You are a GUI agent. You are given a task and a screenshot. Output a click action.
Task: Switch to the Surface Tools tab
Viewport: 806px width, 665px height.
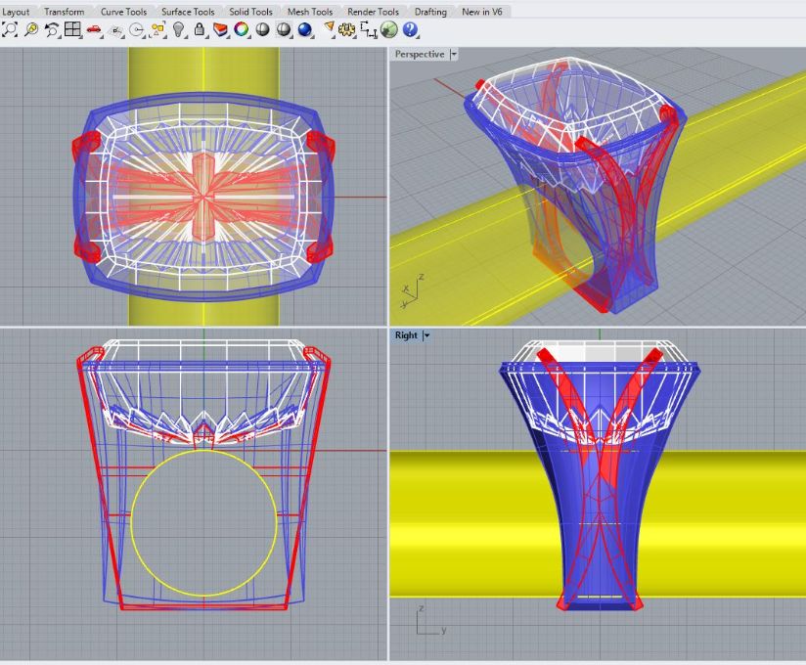tap(188, 12)
